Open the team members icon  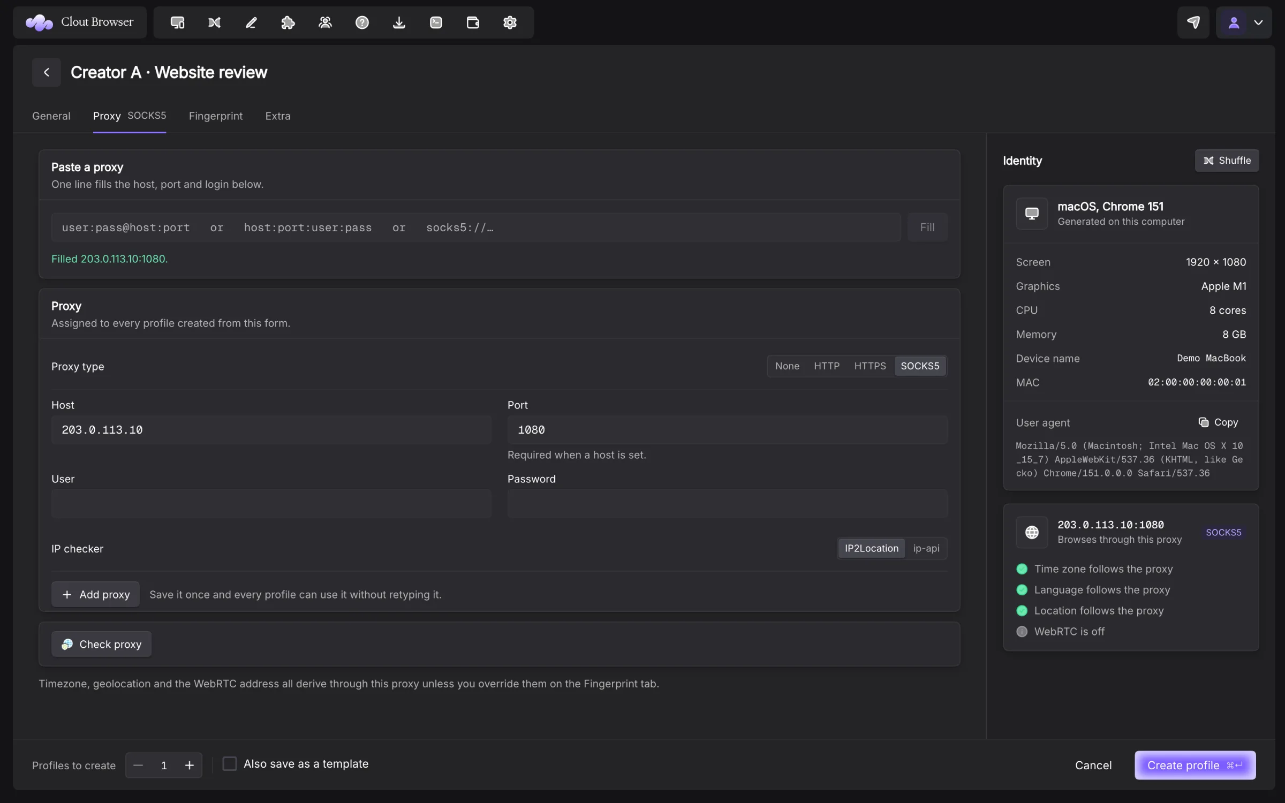tap(325, 22)
